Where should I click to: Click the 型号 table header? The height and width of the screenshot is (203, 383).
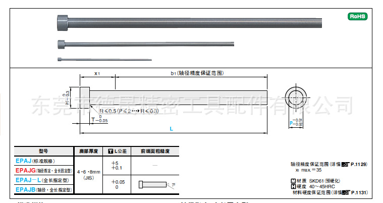click(43, 151)
